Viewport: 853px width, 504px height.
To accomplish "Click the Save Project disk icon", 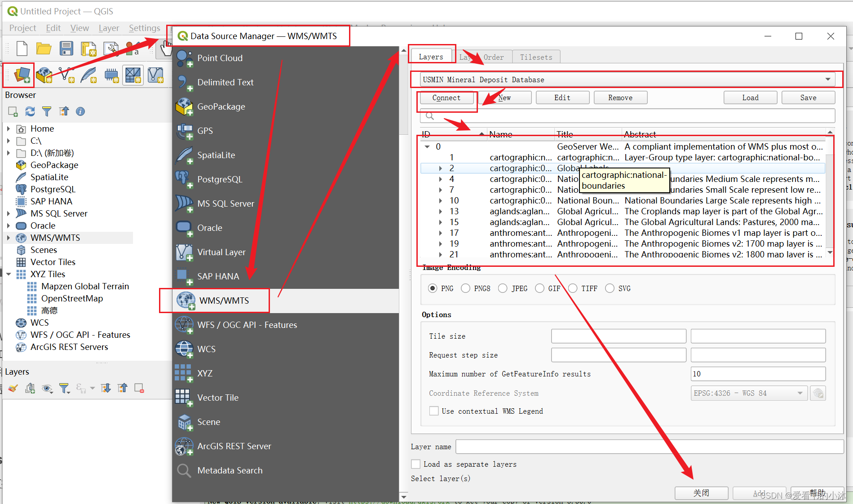I will point(66,49).
